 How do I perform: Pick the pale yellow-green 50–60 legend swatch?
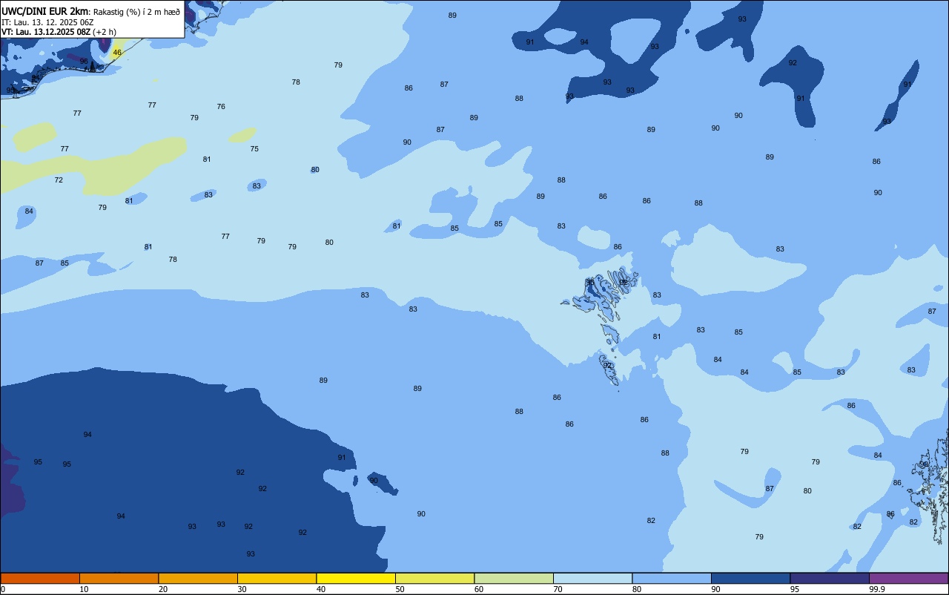(434, 578)
